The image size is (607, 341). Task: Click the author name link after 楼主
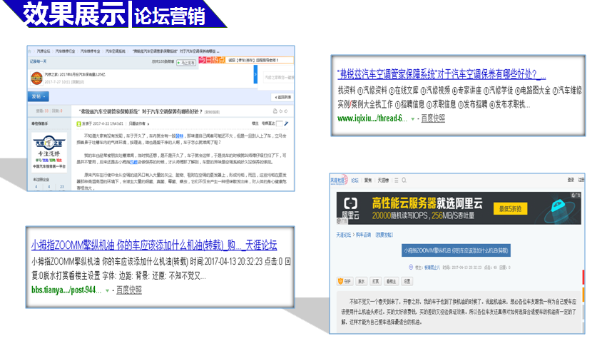[432, 268]
